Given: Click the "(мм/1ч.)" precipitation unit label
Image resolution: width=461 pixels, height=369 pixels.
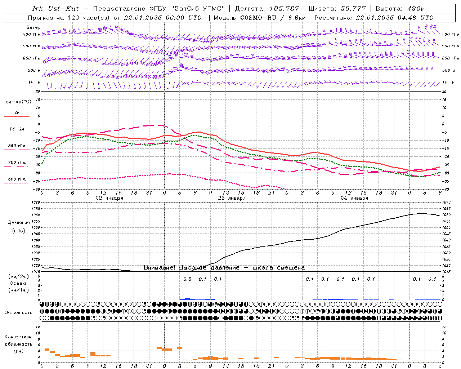Looking at the screenshot, I should click(18, 290).
